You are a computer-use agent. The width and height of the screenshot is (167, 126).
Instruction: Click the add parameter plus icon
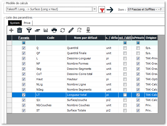[11, 30]
